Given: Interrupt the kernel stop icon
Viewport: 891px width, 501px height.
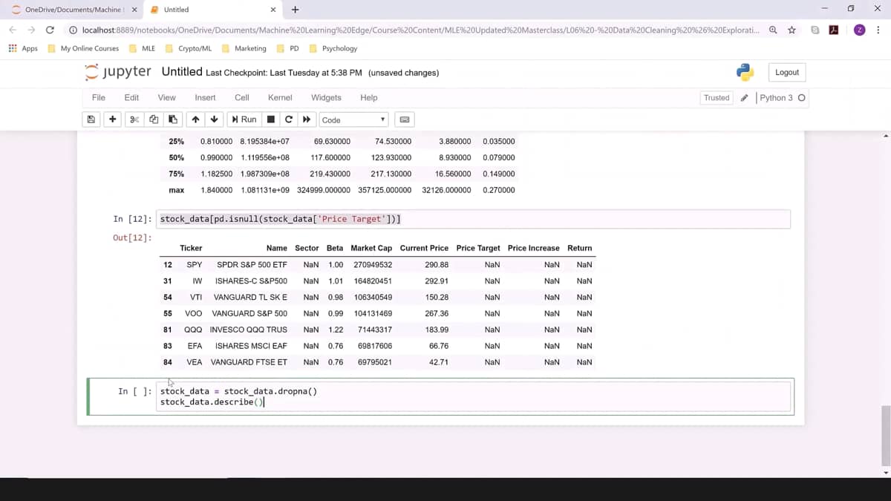Looking at the screenshot, I should coord(271,119).
